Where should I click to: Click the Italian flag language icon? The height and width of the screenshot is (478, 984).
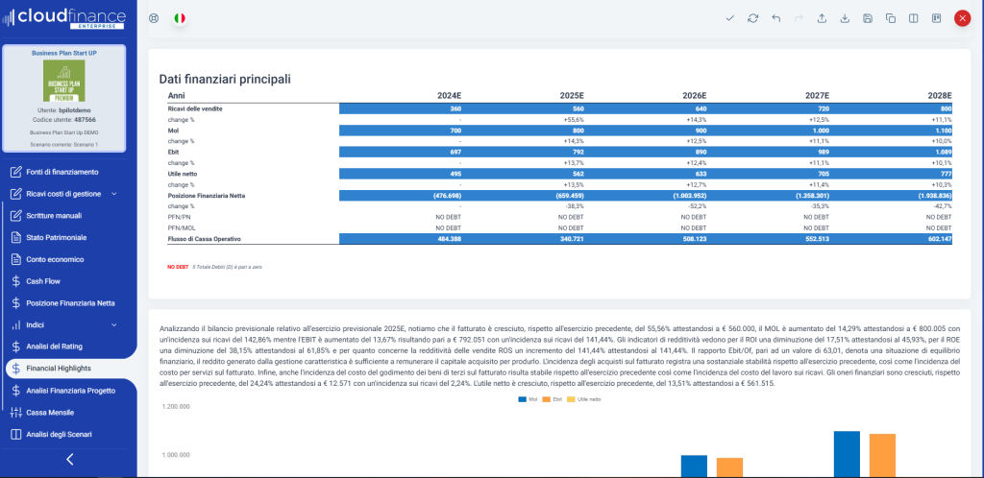coord(180,18)
